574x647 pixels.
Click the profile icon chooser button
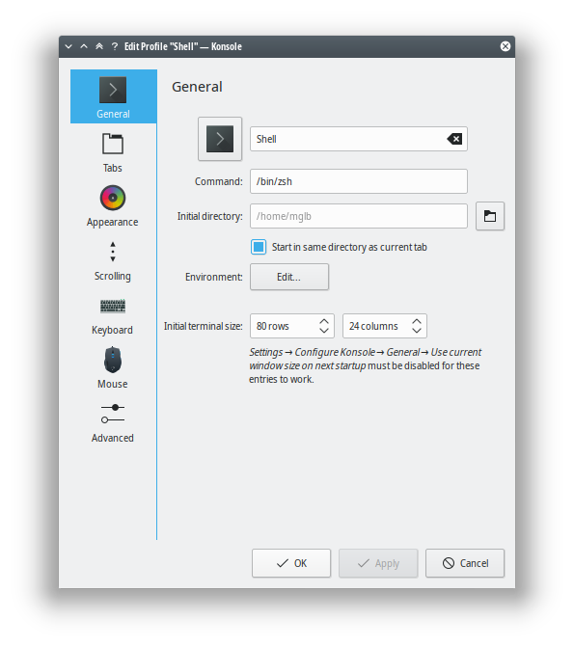click(x=220, y=139)
